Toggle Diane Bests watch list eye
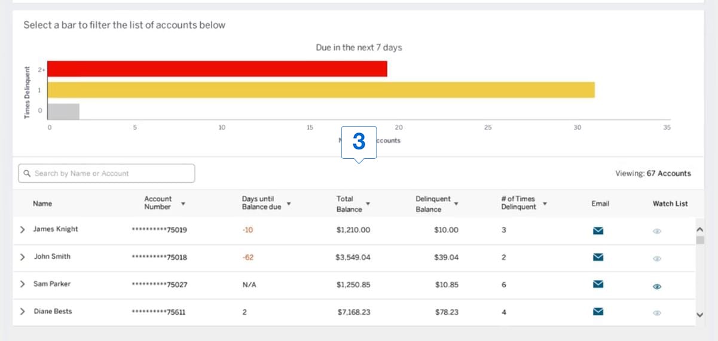Image resolution: width=718 pixels, height=341 pixels. (657, 313)
